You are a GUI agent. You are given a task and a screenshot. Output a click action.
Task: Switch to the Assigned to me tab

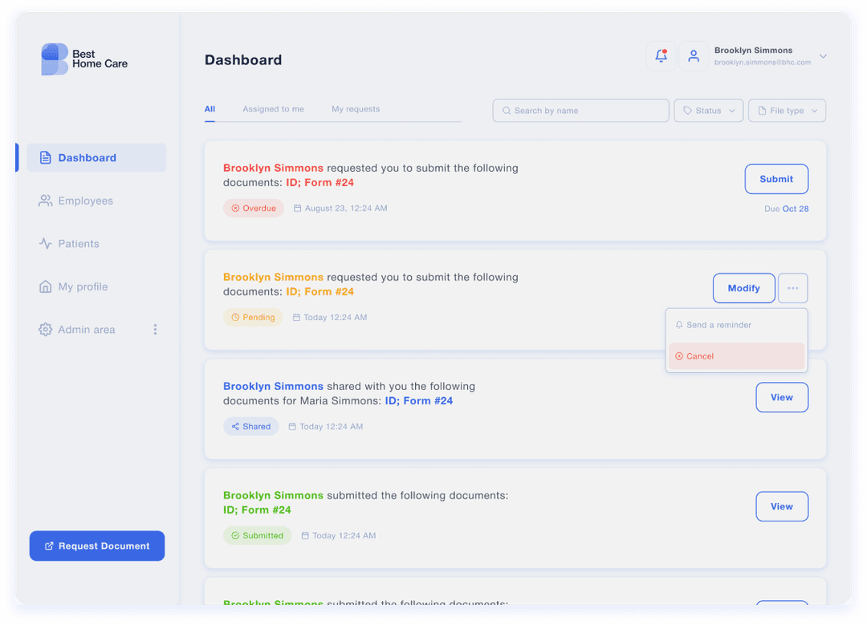[x=273, y=109]
